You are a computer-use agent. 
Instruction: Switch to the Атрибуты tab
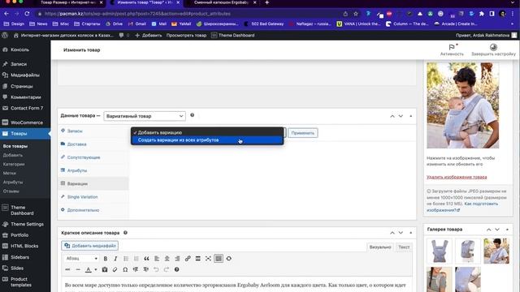[77, 170]
